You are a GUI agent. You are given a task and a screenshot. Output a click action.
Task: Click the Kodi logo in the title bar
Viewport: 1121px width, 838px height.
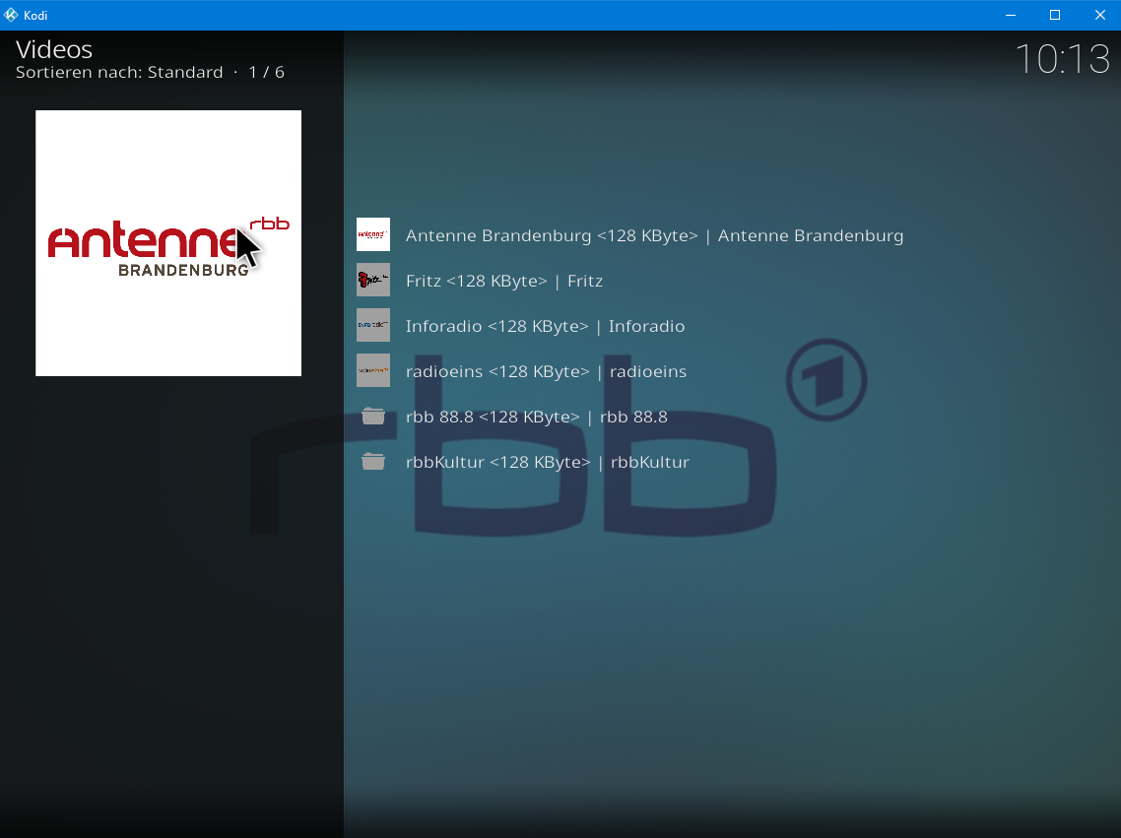click(11, 15)
